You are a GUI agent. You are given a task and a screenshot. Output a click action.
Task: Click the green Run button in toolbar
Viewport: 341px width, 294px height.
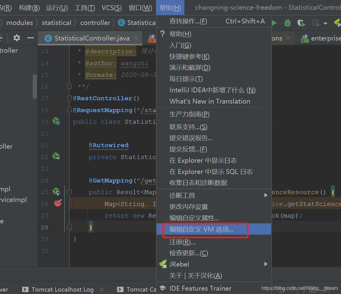(x=274, y=23)
